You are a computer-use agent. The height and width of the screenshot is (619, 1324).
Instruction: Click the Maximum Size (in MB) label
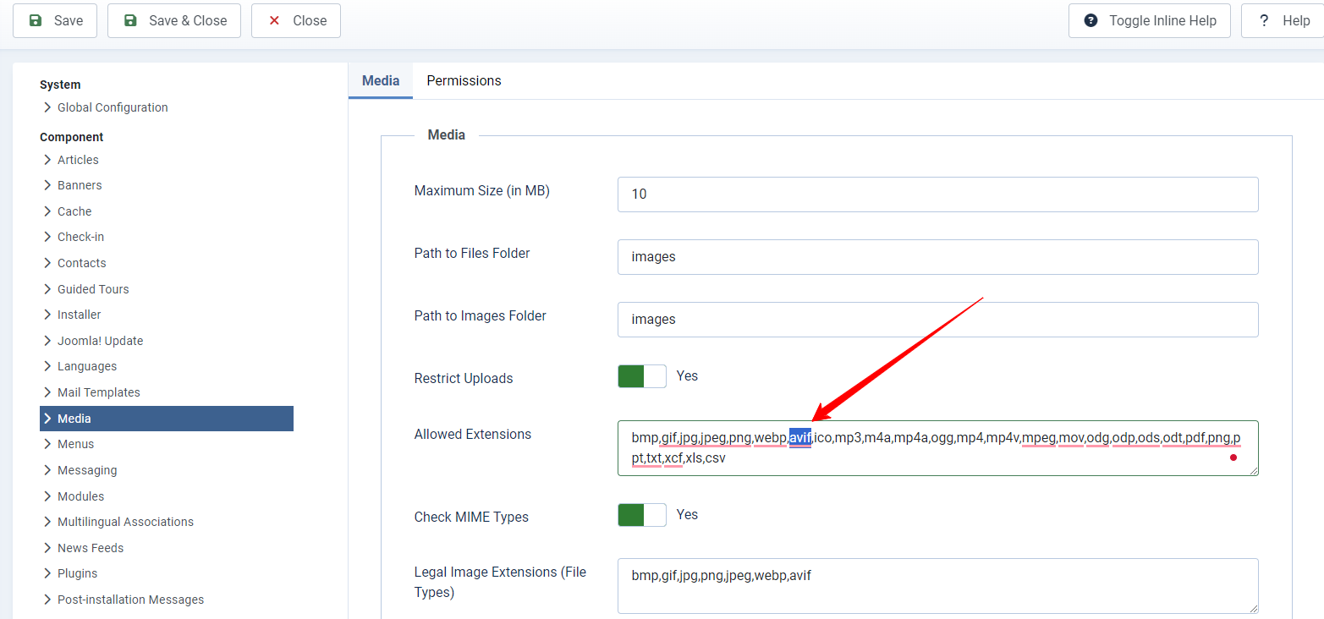(x=482, y=190)
